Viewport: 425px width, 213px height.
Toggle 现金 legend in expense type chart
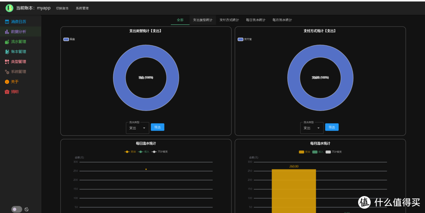click(x=66, y=39)
